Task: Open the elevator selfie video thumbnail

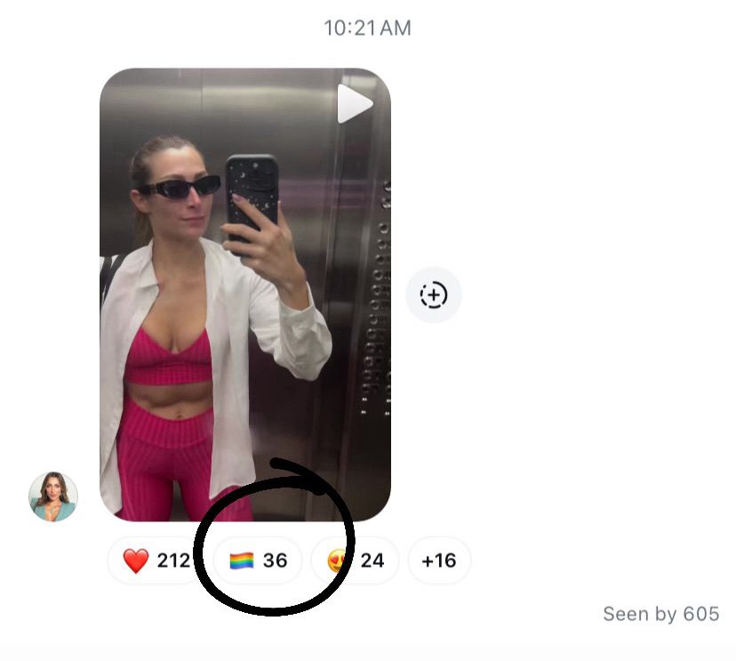Action: (x=245, y=294)
